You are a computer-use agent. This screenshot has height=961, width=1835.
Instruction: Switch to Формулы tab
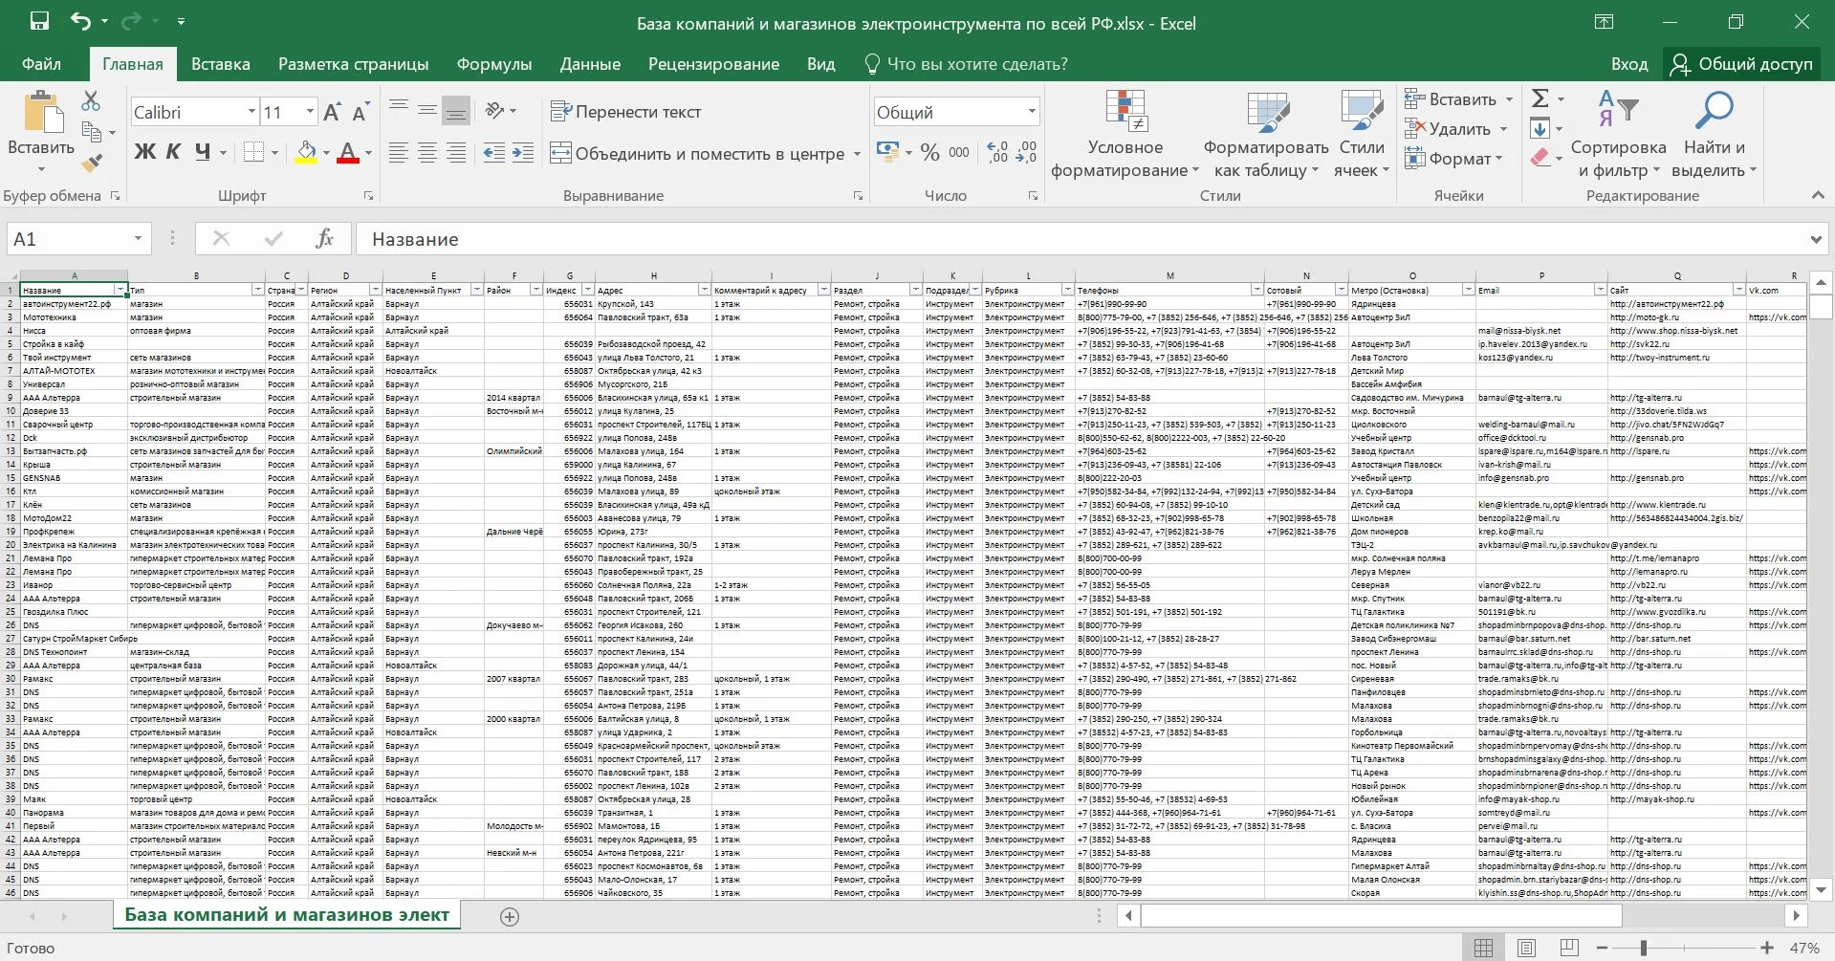point(493,64)
